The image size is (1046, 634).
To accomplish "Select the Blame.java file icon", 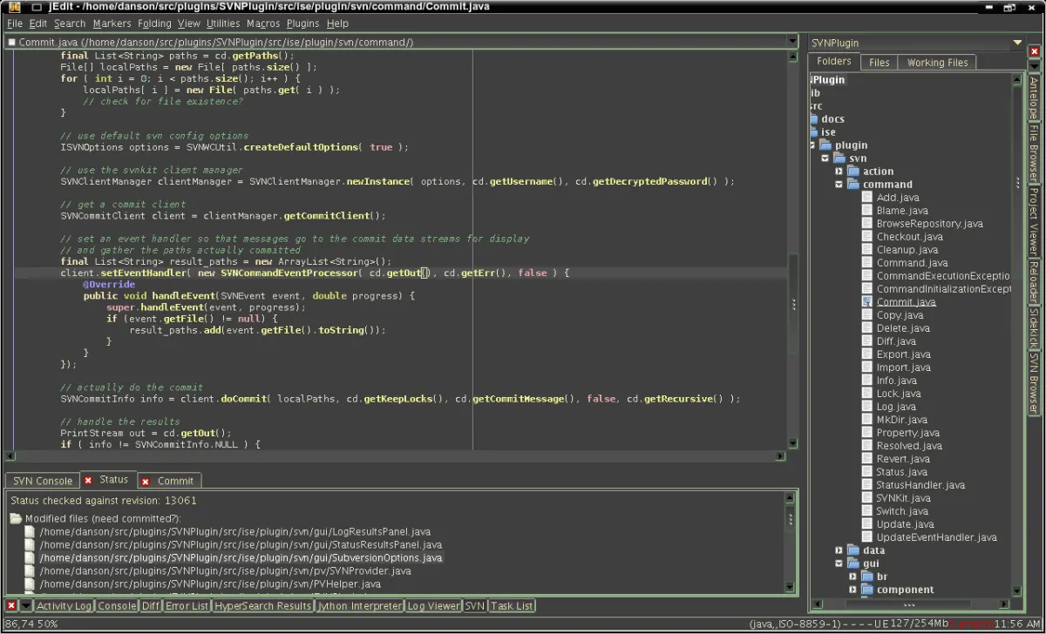I will coord(867,211).
